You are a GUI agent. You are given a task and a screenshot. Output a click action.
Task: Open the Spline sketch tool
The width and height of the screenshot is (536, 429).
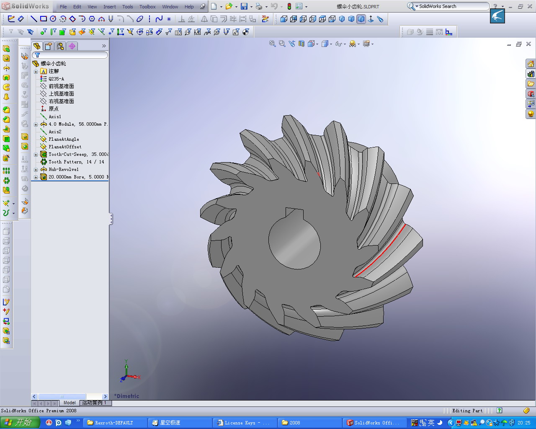(x=159, y=19)
